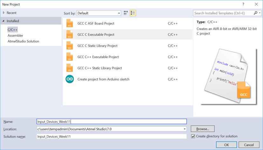Select GCC C ASF Board Project label

[x=96, y=23]
